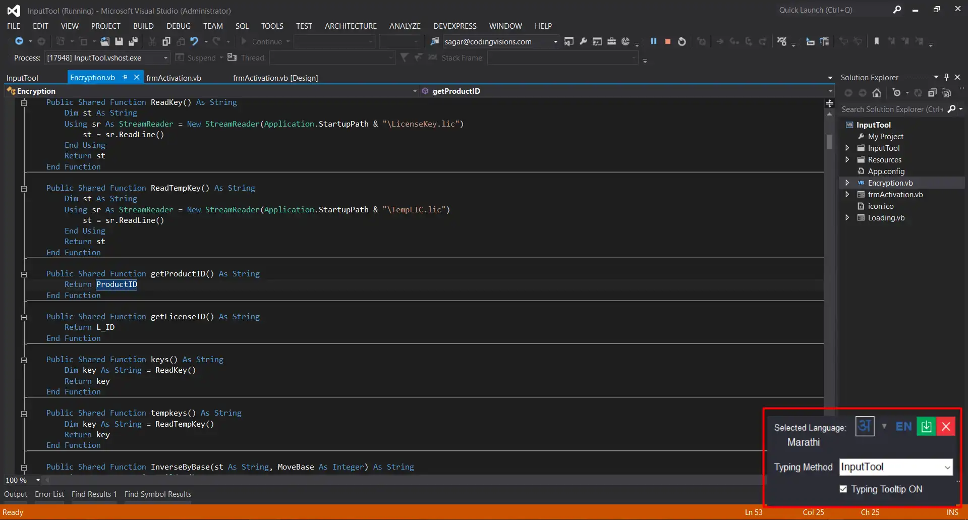968x520 pixels.
Task: Switch to frmActivation.vb [Design] tab
Action: click(275, 78)
